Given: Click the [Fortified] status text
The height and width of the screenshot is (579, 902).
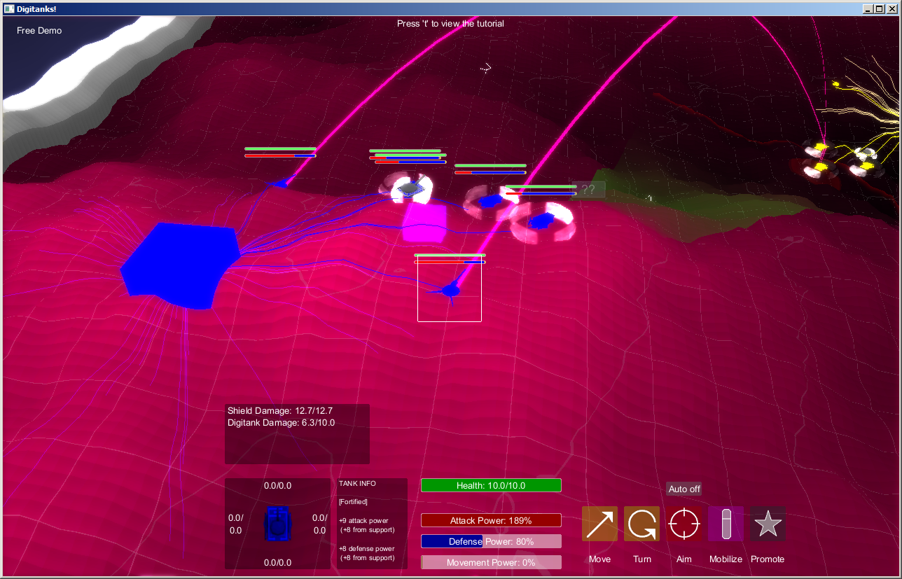Looking at the screenshot, I should pyautogui.click(x=353, y=501).
